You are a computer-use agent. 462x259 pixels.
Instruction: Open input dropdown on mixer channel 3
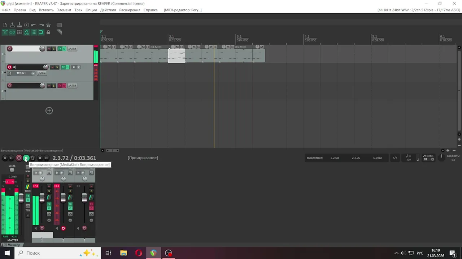point(80,173)
